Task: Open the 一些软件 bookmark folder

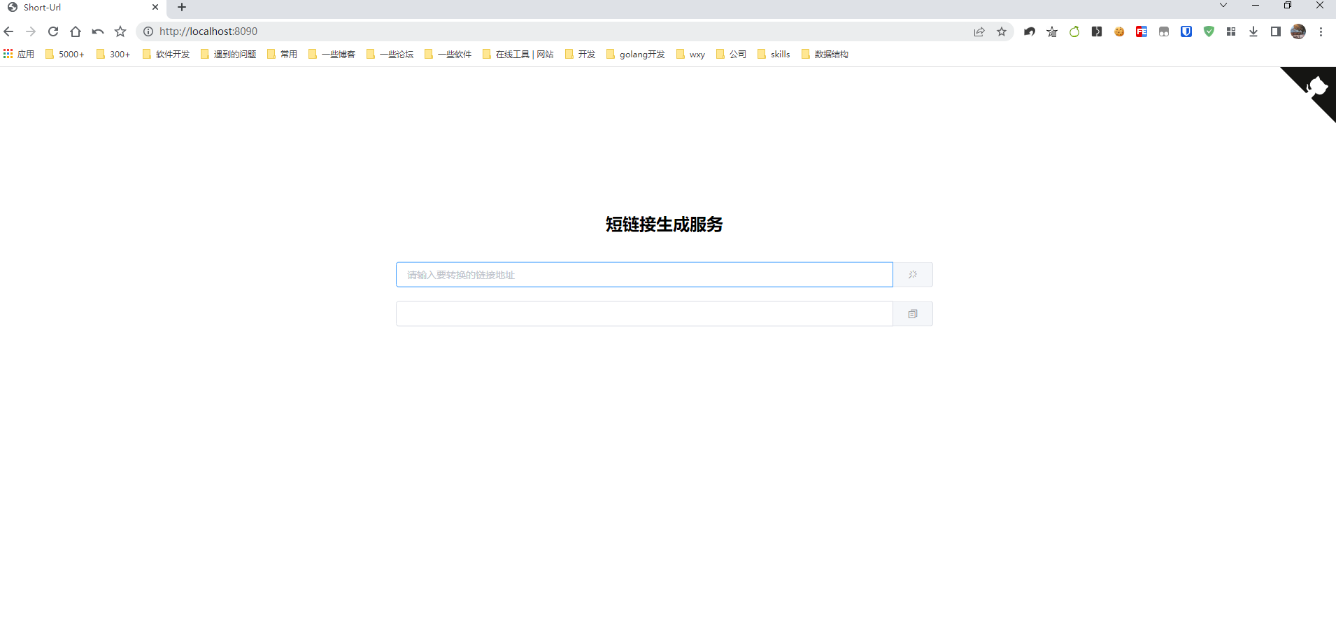Action: [448, 54]
